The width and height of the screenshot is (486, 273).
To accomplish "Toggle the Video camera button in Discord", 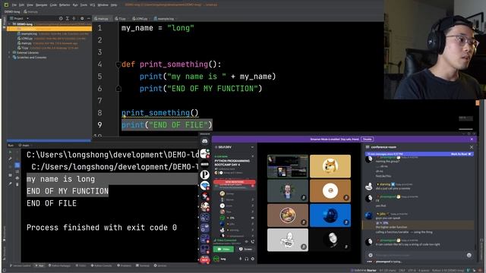I will [224, 249].
